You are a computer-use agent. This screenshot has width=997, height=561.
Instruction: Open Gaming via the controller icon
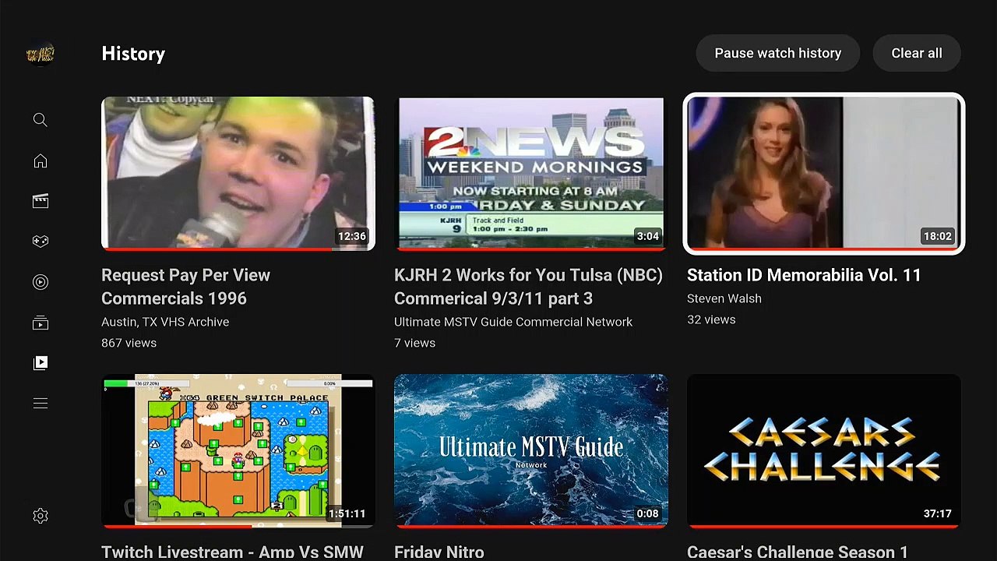coord(41,242)
